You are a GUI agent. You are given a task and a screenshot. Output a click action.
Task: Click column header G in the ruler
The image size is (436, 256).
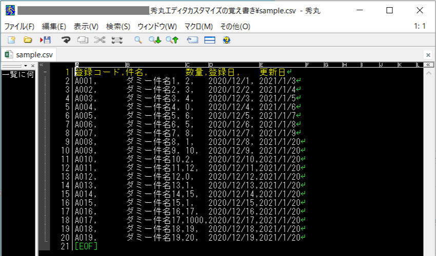(x=326, y=65)
